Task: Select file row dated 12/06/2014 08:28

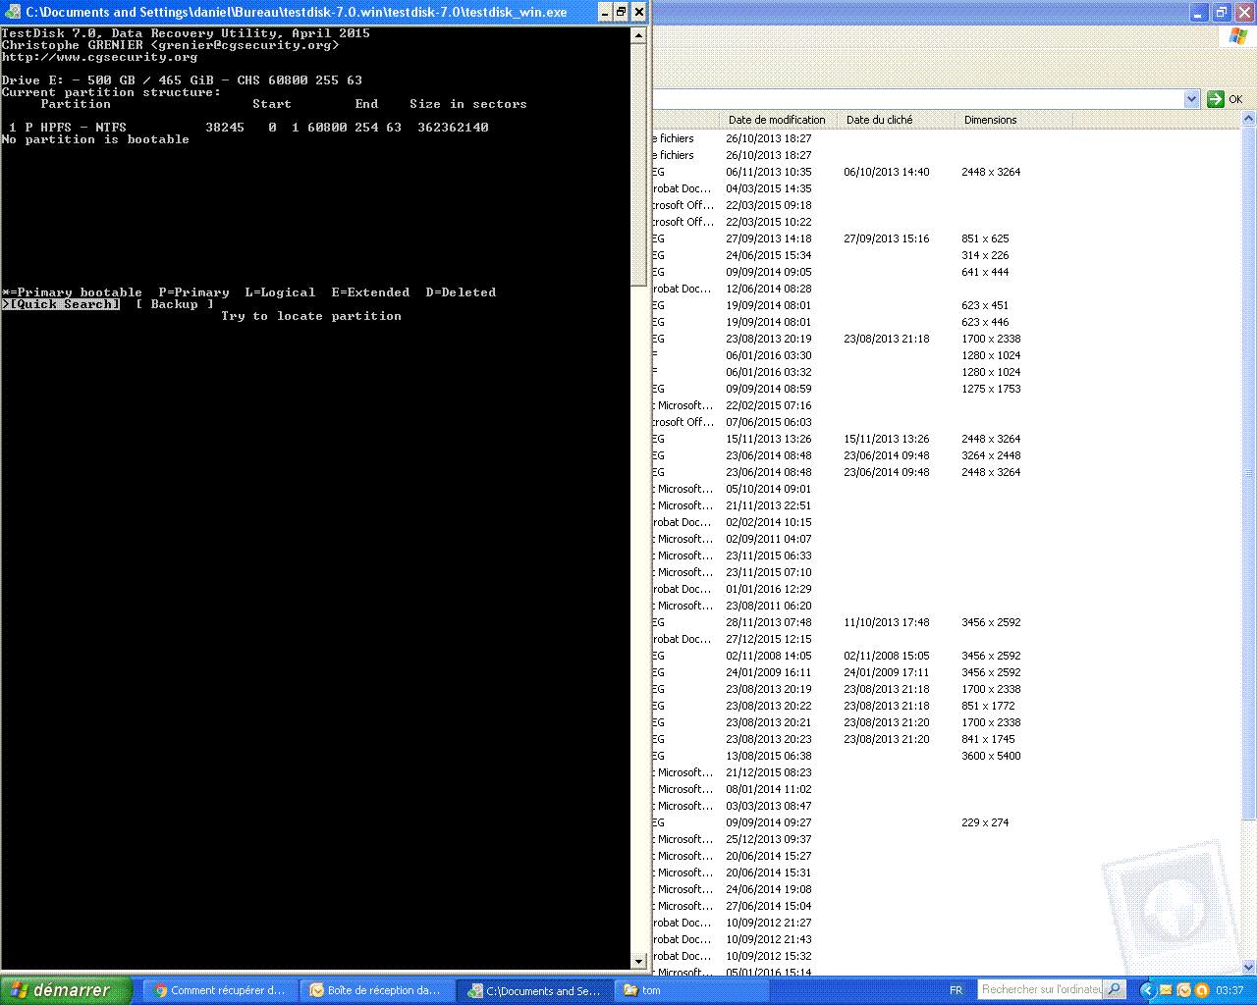Action: 947,289
